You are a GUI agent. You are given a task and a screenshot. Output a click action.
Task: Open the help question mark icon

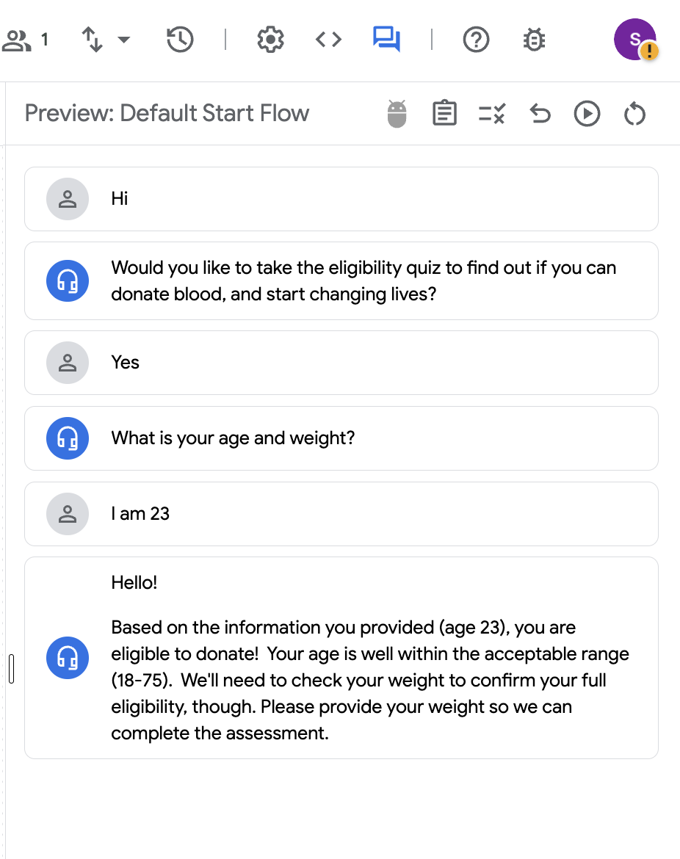click(x=476, y=40)
